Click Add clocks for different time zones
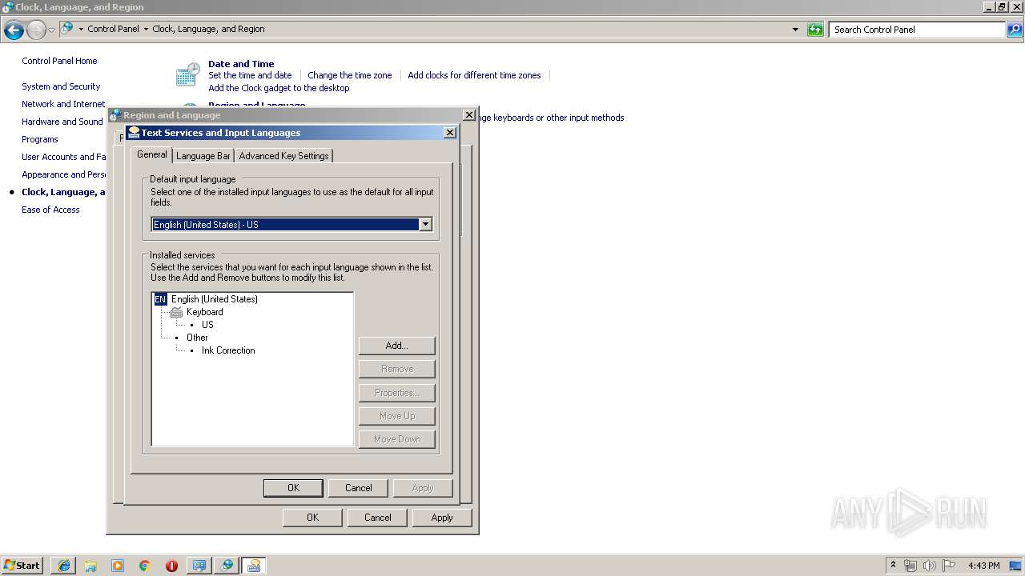1025x576 pixels. pyautogui.click(x=474, y=75)
